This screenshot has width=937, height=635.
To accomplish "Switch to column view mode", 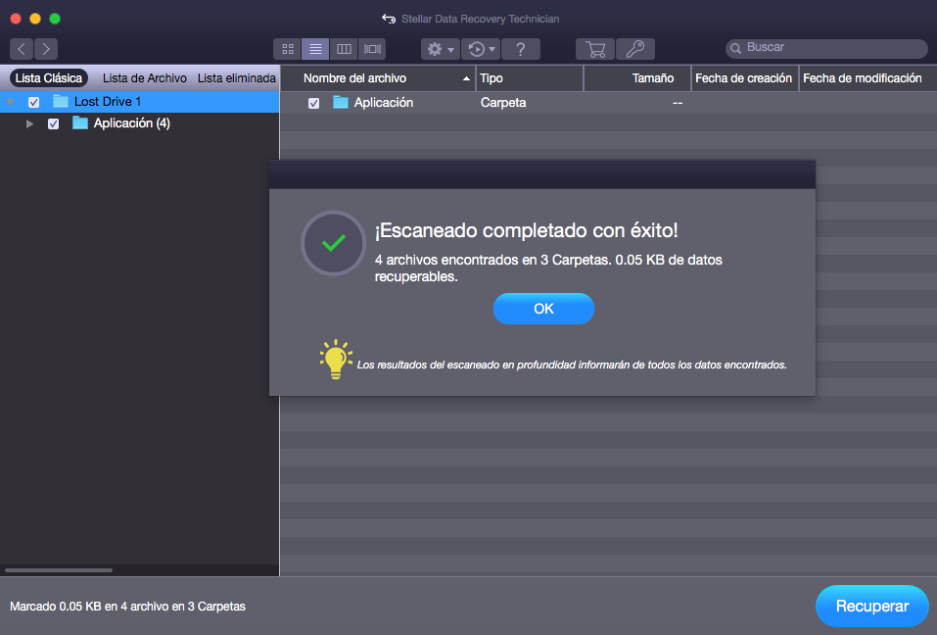I will [344, 49].
